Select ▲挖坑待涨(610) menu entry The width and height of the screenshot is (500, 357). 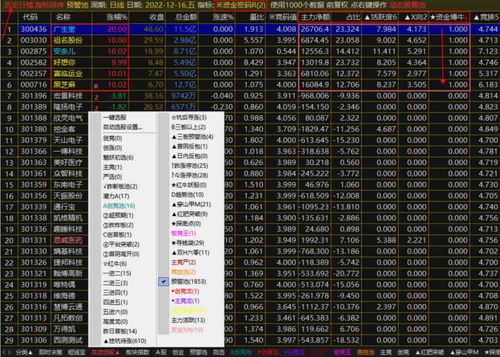124,341
